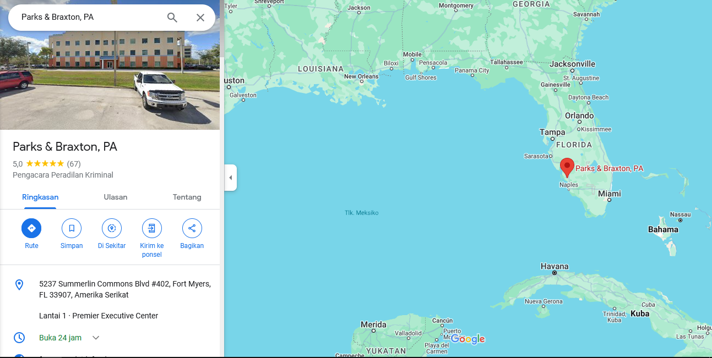Click the Galveston label on the map

[243, 95]
